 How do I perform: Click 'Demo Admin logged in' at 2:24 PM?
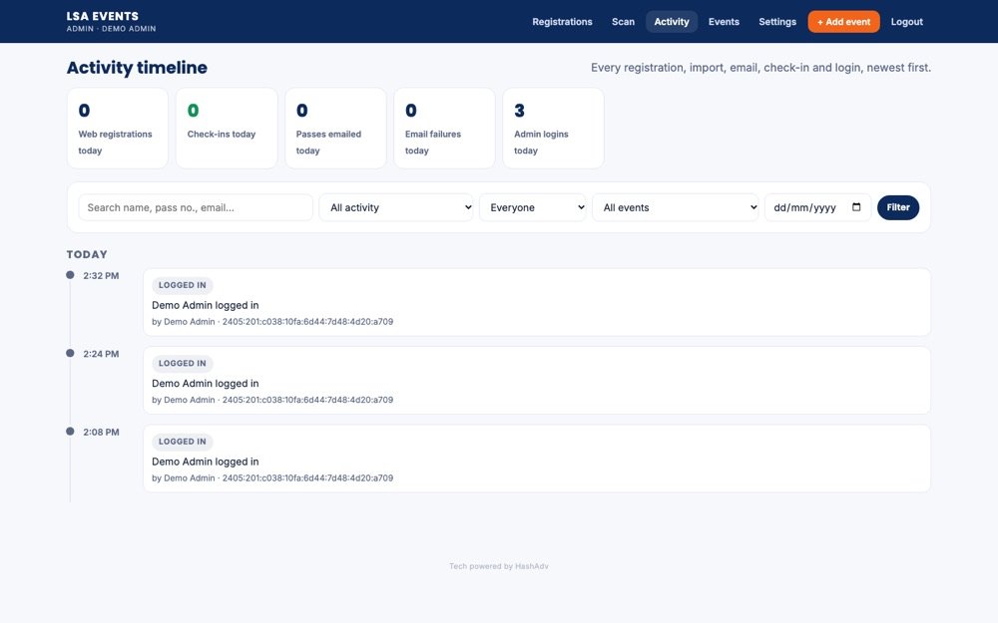click(205, 384)
